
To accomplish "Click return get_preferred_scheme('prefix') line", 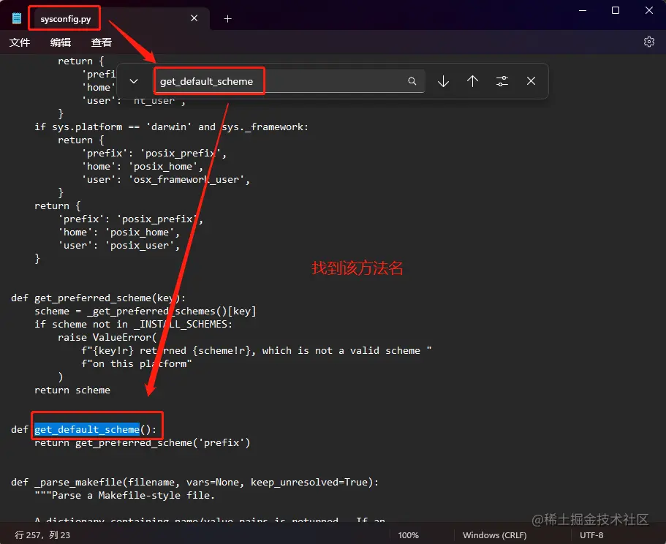I will 143,443.
